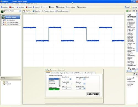Stop the running measurement

tap(12, 7)
